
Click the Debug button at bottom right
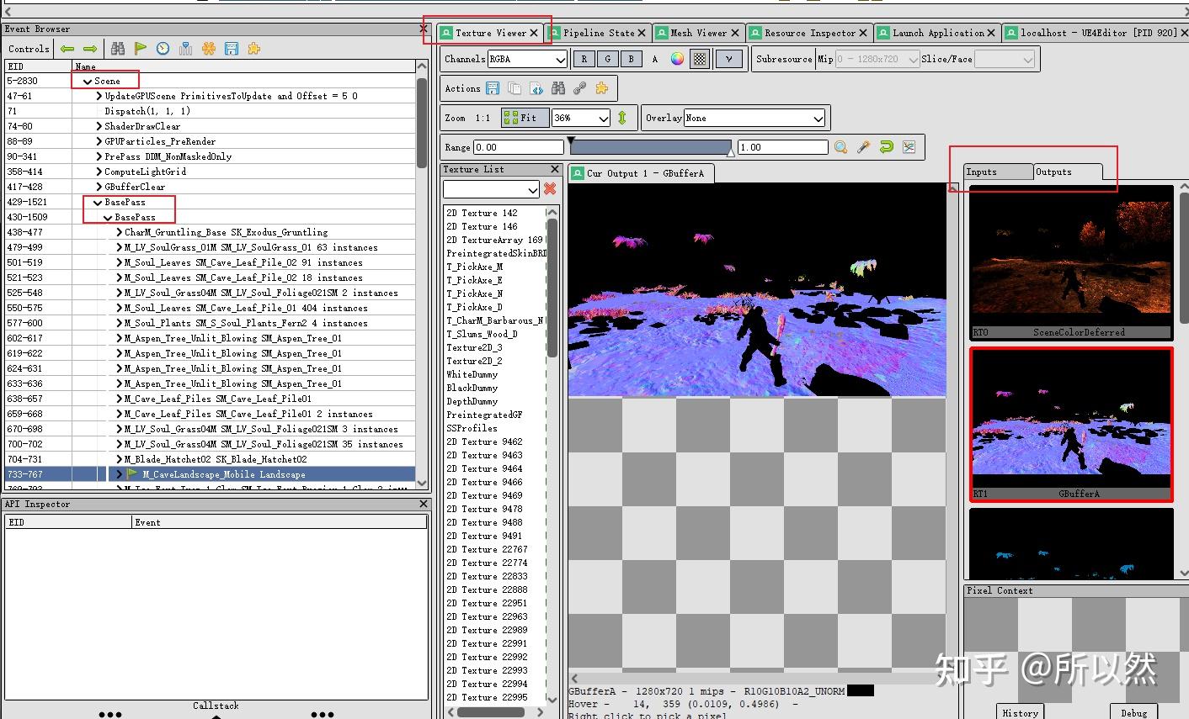pos(1133,712)
